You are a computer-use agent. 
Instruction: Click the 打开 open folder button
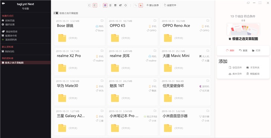(256, 50)
